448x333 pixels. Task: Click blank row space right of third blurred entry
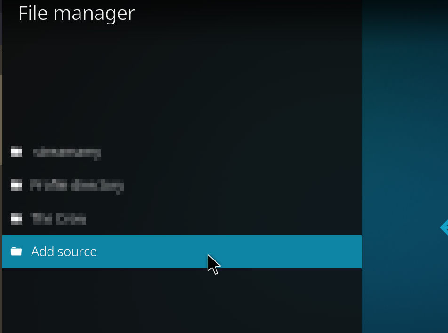click(x=235, y=219)
